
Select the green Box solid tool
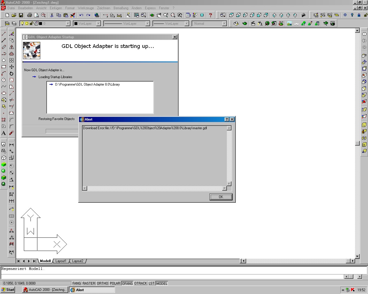pyautogui.click(x=4, y=165)
